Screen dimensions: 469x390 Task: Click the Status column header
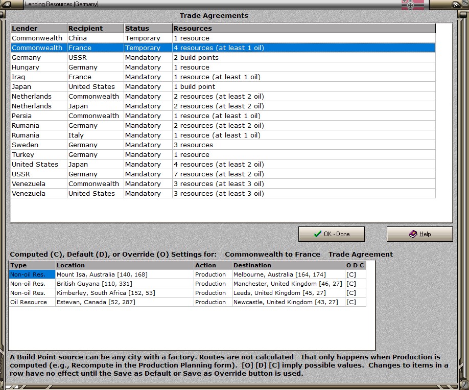point(148,28)
